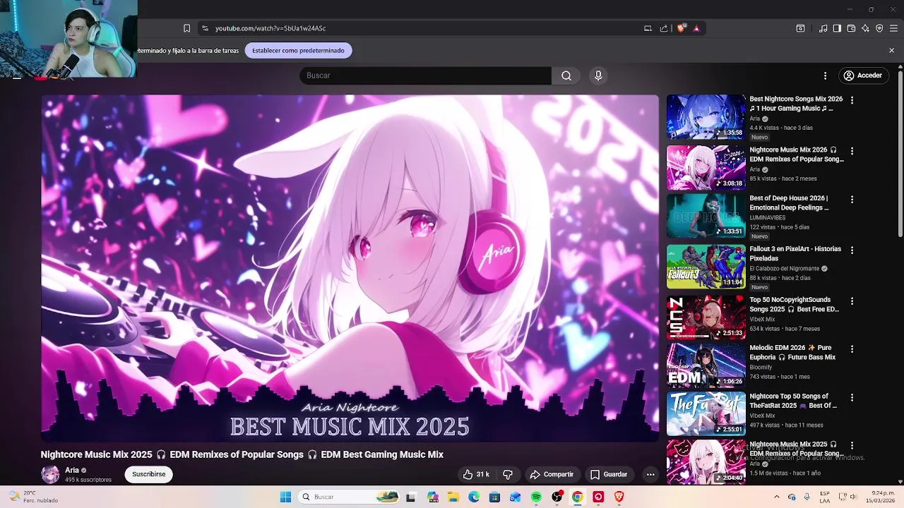904x508 pixels.
Task: Open the site information icon beside the URL
Action: point(205,28)
